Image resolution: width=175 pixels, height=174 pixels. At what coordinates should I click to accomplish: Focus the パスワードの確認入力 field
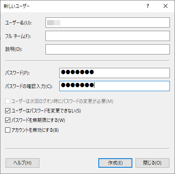click(115, 86)
